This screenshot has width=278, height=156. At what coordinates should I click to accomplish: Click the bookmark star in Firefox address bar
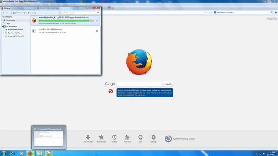click(x=205, y=13)
